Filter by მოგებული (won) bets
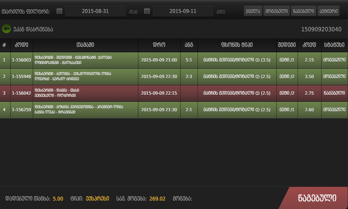Viewport: 348px width, 209px height. tap(277, 11)
